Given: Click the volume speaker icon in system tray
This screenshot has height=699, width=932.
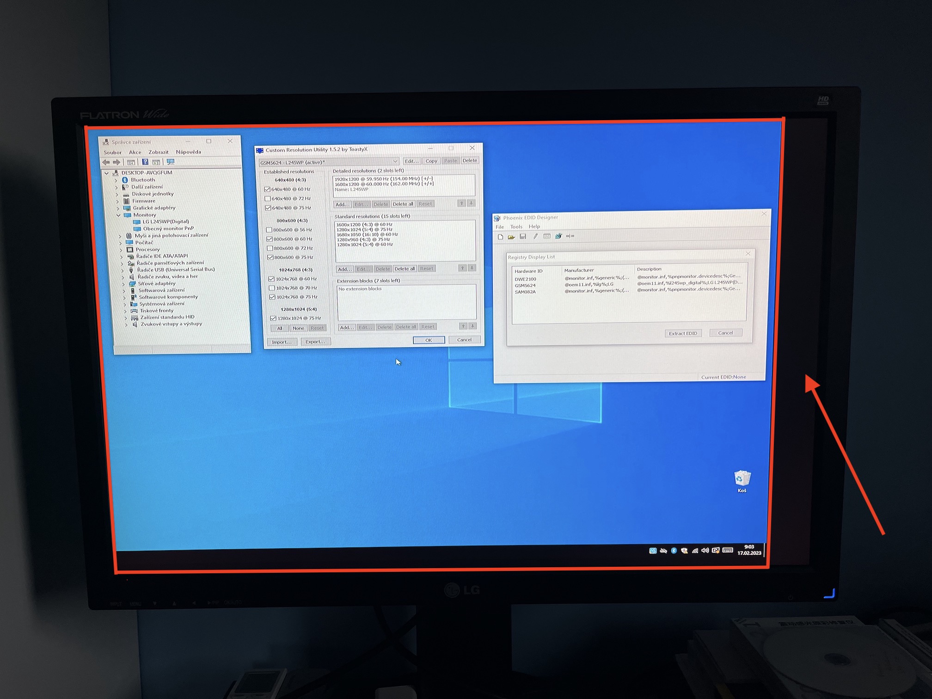Looking at the screenshot, I should [705, 551].
